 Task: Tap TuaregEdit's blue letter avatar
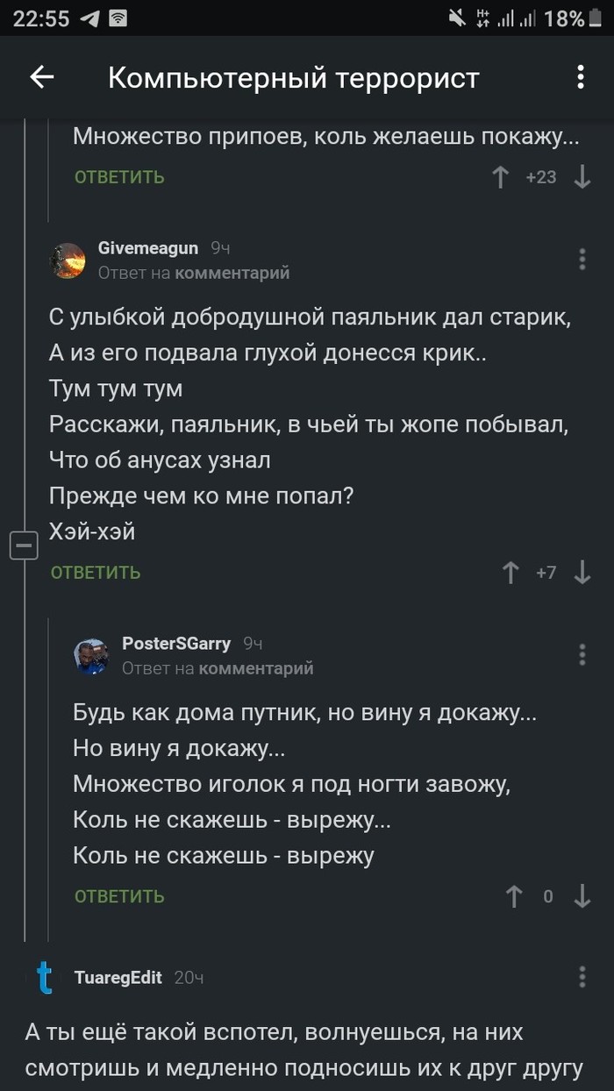[45, 978]
